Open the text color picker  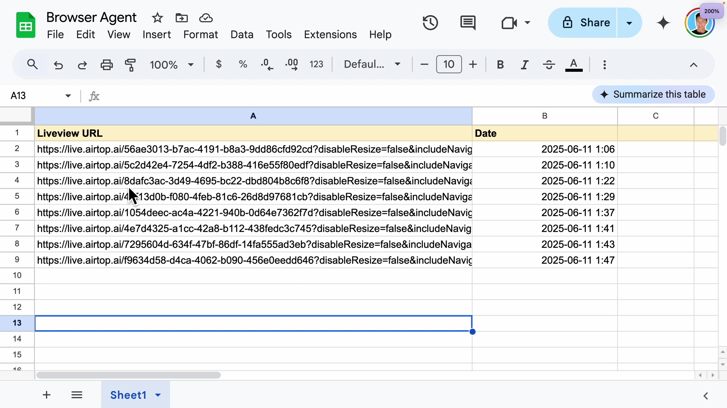click(574, 65)
